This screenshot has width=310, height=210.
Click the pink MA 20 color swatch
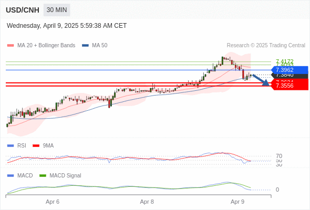[x=11, y=46]
